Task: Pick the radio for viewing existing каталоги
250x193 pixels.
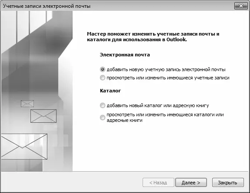Action: click(x=103, y=118)
